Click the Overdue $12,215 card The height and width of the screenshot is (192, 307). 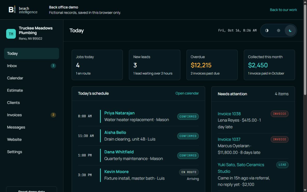click(212, 65)
